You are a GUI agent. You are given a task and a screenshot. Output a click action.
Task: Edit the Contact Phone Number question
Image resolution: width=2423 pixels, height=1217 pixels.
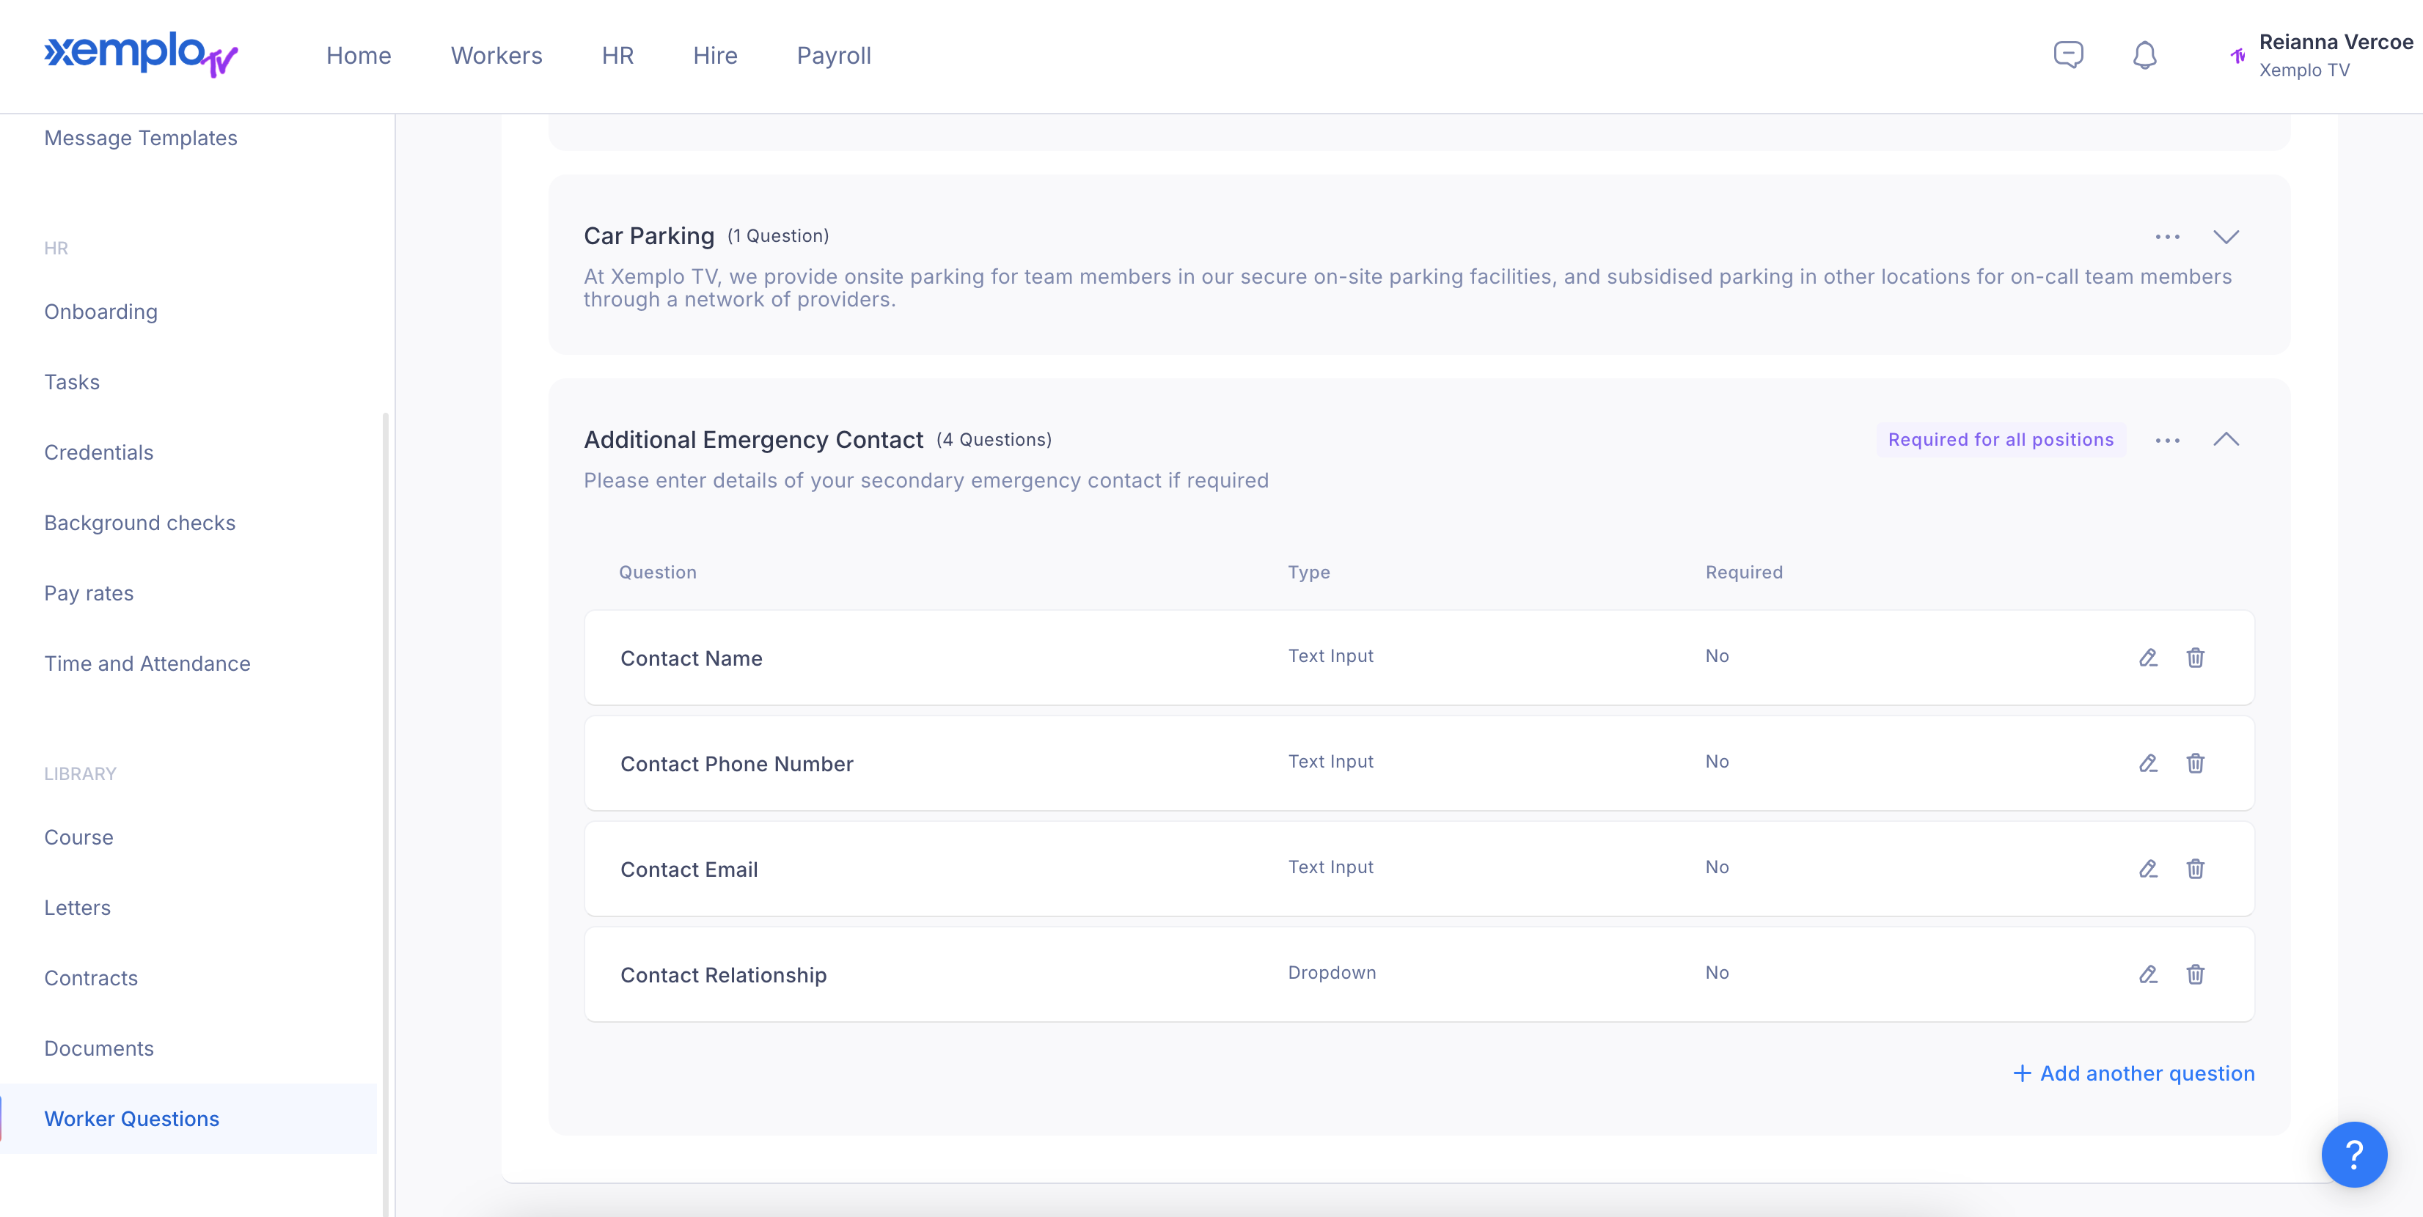(x=2147, y=762)
